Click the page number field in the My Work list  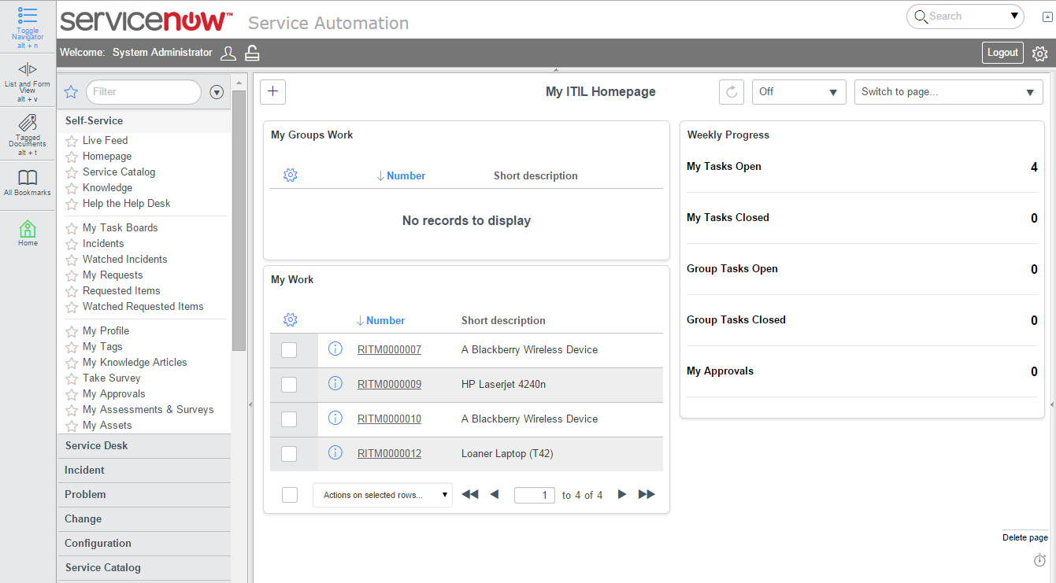pos(535,495)
